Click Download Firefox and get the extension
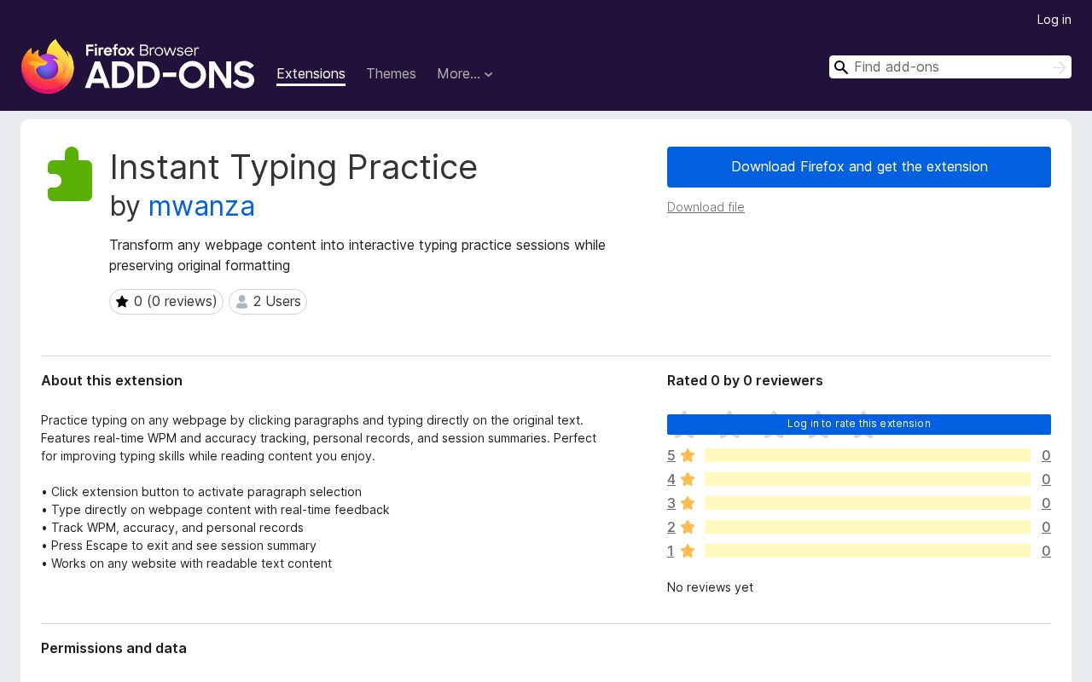The image size is (1092, 682). click(859, 167)
